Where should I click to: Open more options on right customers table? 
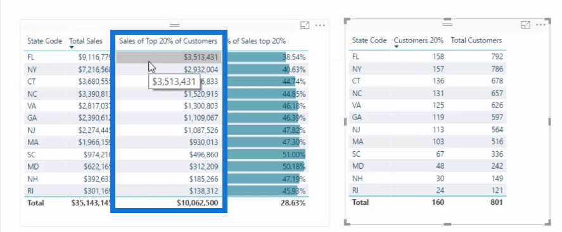(x=540, y=25)
